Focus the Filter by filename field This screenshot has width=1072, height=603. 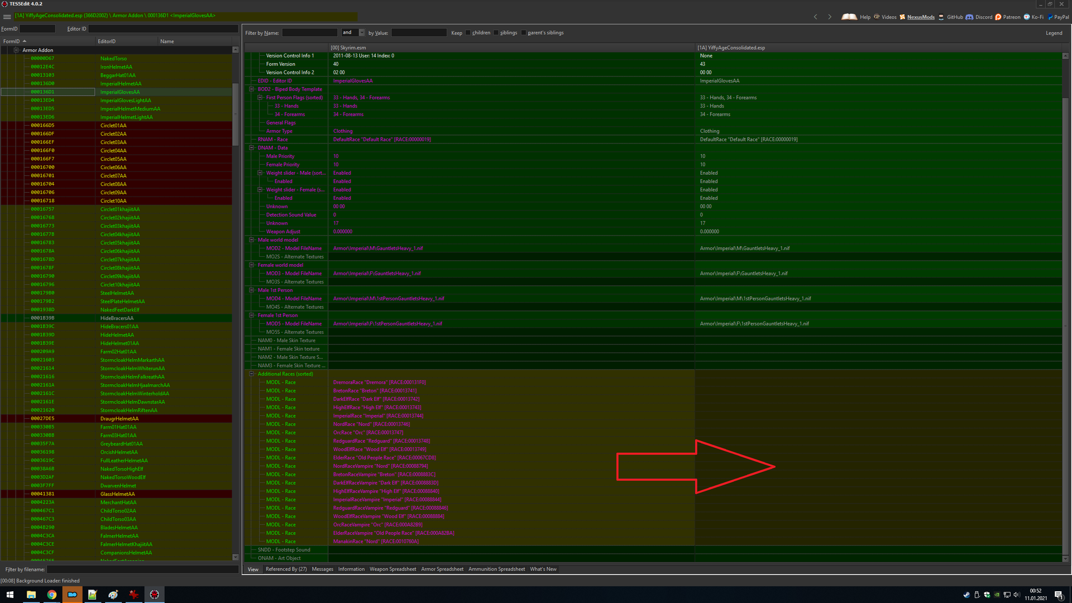pyautogui.click(x=142, y=569)
